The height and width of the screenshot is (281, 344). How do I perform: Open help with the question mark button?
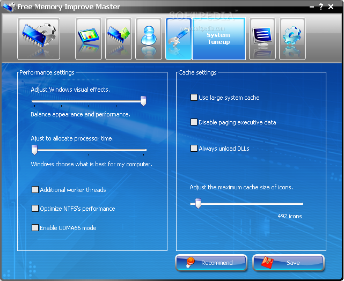click(x=321, y=7)
